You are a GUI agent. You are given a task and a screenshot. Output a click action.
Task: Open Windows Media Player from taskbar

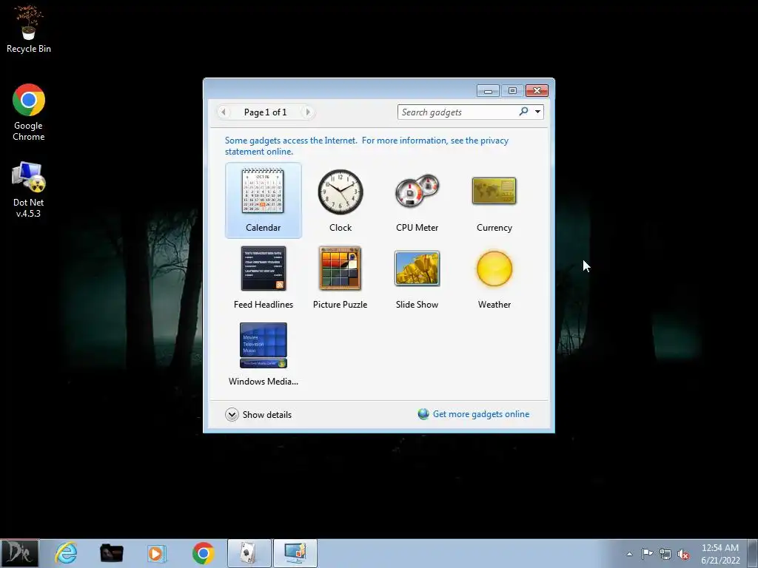[156, 553]
